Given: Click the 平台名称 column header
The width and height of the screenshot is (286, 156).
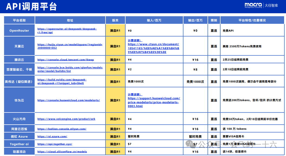Looking at the screenshot, I should (19, 20).
